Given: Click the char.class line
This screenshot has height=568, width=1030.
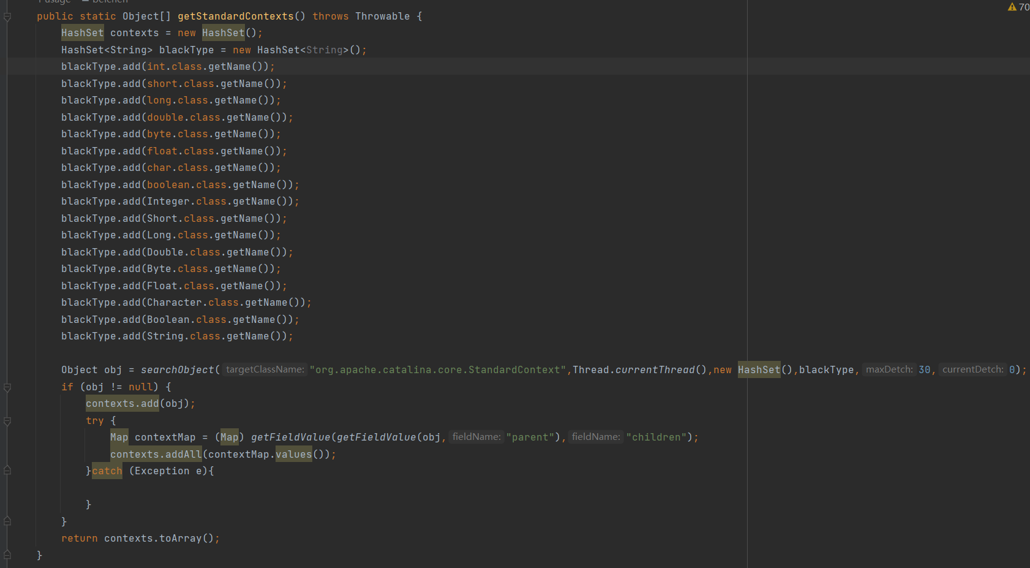Looking at the screenshot, I should (x=171, y=168).
